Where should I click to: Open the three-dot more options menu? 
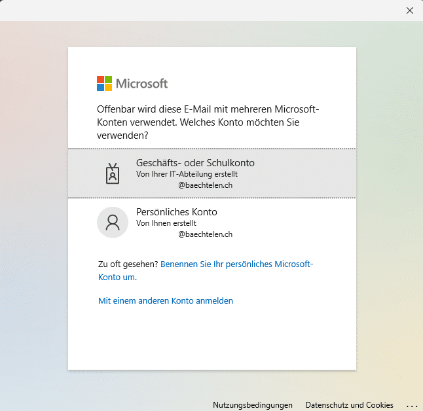pos(412,405)
